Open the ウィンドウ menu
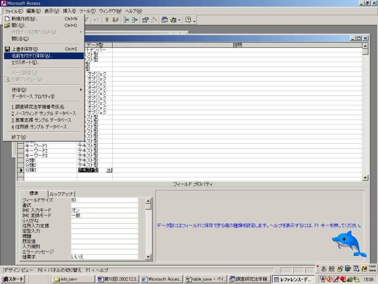The height and width of the screenshot is (284, 378). (x=110, y=11)
